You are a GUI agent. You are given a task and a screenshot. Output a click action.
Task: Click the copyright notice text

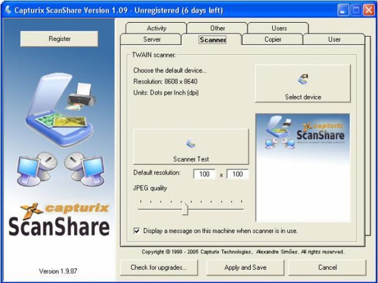click(243, 252)
